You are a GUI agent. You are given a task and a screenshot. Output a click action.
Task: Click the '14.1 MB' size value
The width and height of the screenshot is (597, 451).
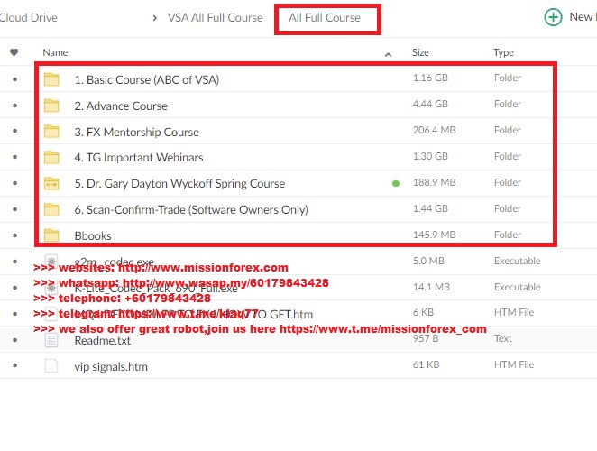click(x=431, y=287)
